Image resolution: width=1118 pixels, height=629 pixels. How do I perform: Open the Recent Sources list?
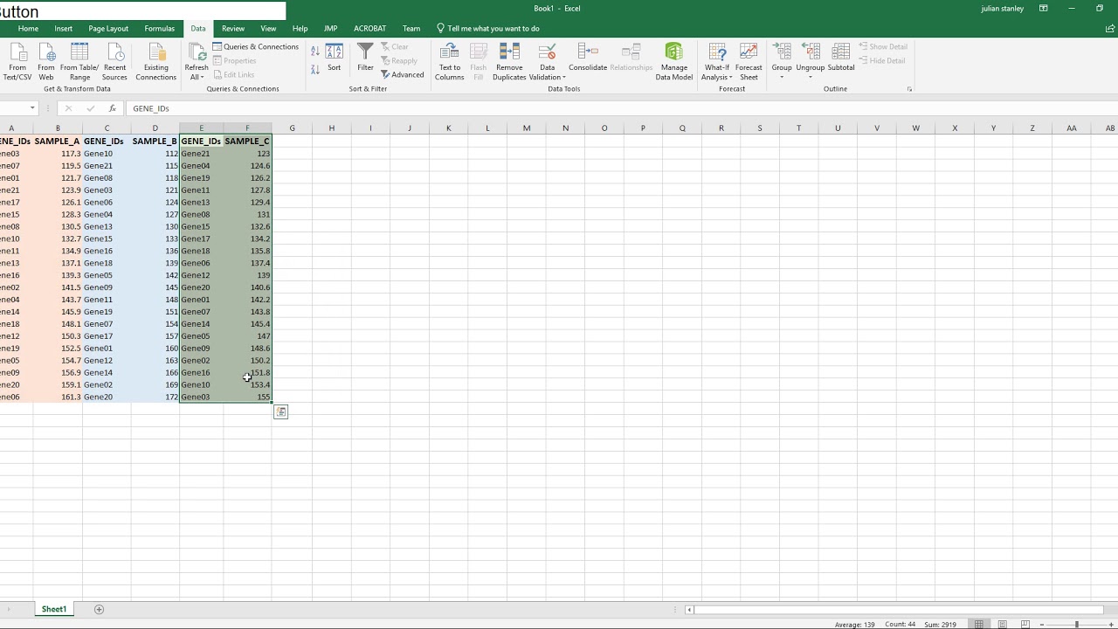click(x=114, y=61)
